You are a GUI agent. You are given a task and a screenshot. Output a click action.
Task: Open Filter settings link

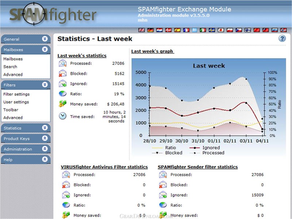tap(16, 94)
